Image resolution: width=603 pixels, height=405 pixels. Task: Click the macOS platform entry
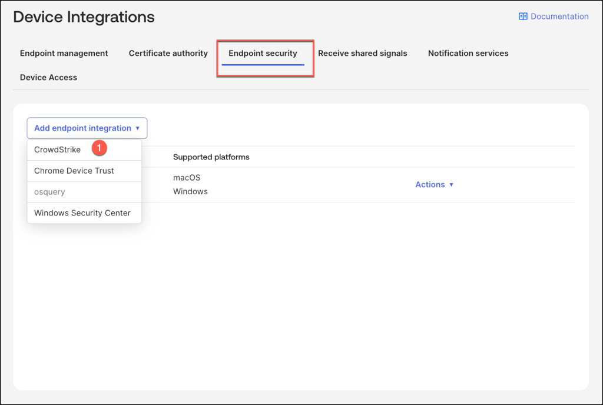point(187,177)
